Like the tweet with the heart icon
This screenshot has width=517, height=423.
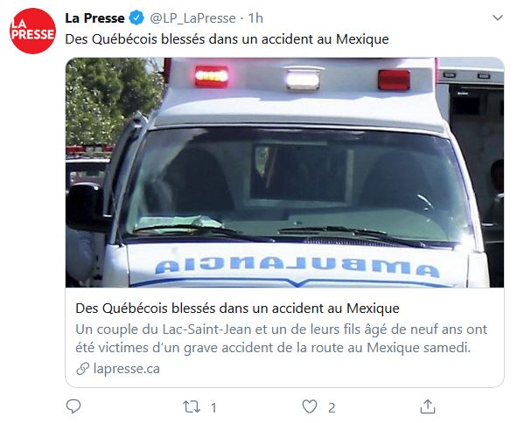pos(310,407)
